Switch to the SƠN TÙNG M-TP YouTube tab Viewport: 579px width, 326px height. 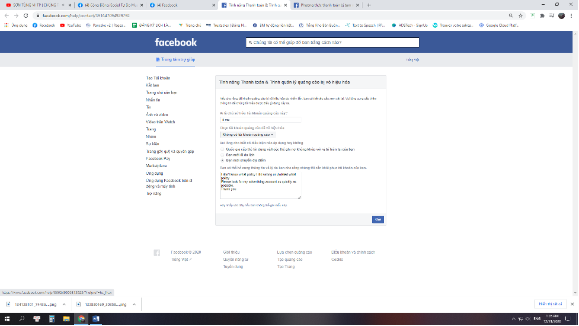click(x=35, y=5)
